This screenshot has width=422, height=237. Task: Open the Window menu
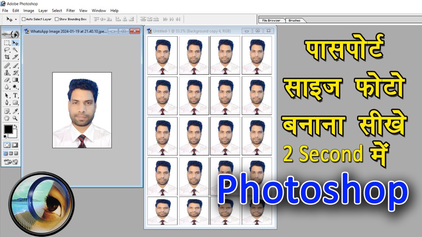[99, 11]
